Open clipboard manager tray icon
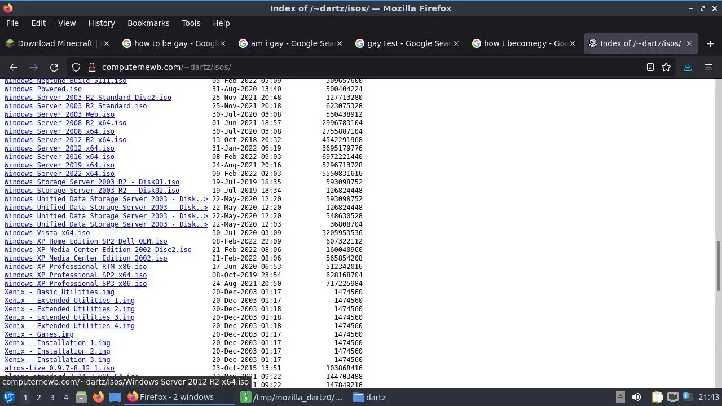The width and height of the screenshot is (722, 406). (x=657, y=397)
